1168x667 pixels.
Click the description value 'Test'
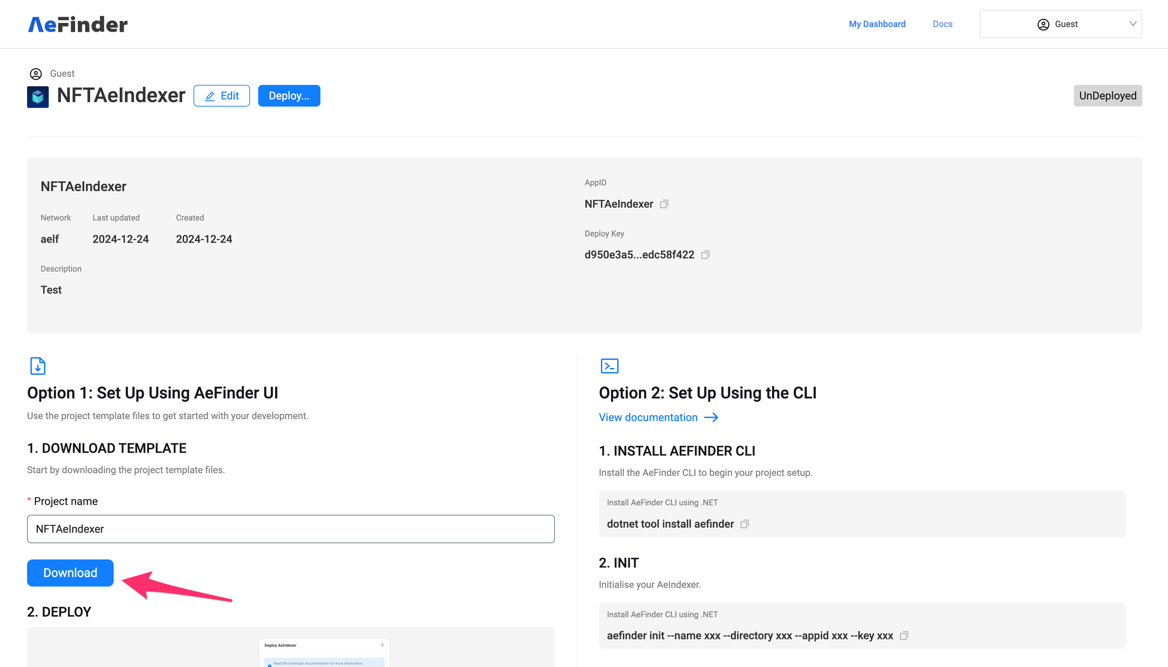click(51, 290)
